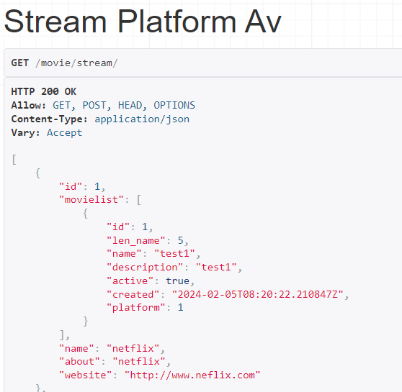Click the GET request method label
402x392 pixels.
[x=19, y=63]
